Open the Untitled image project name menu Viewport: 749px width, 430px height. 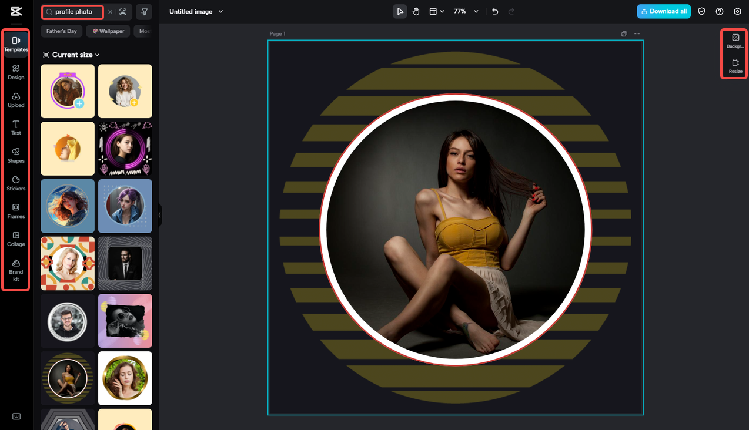(196, 11)
